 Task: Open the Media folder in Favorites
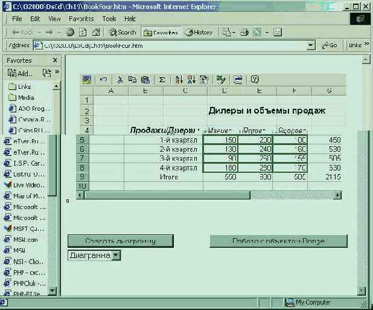coord(25,97)
